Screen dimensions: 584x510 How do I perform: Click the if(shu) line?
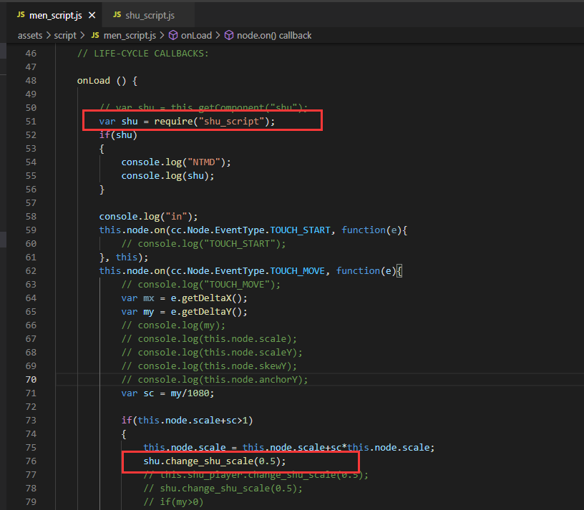[118, 134]
